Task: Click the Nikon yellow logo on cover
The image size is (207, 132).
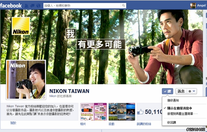Action: (21, 26)
